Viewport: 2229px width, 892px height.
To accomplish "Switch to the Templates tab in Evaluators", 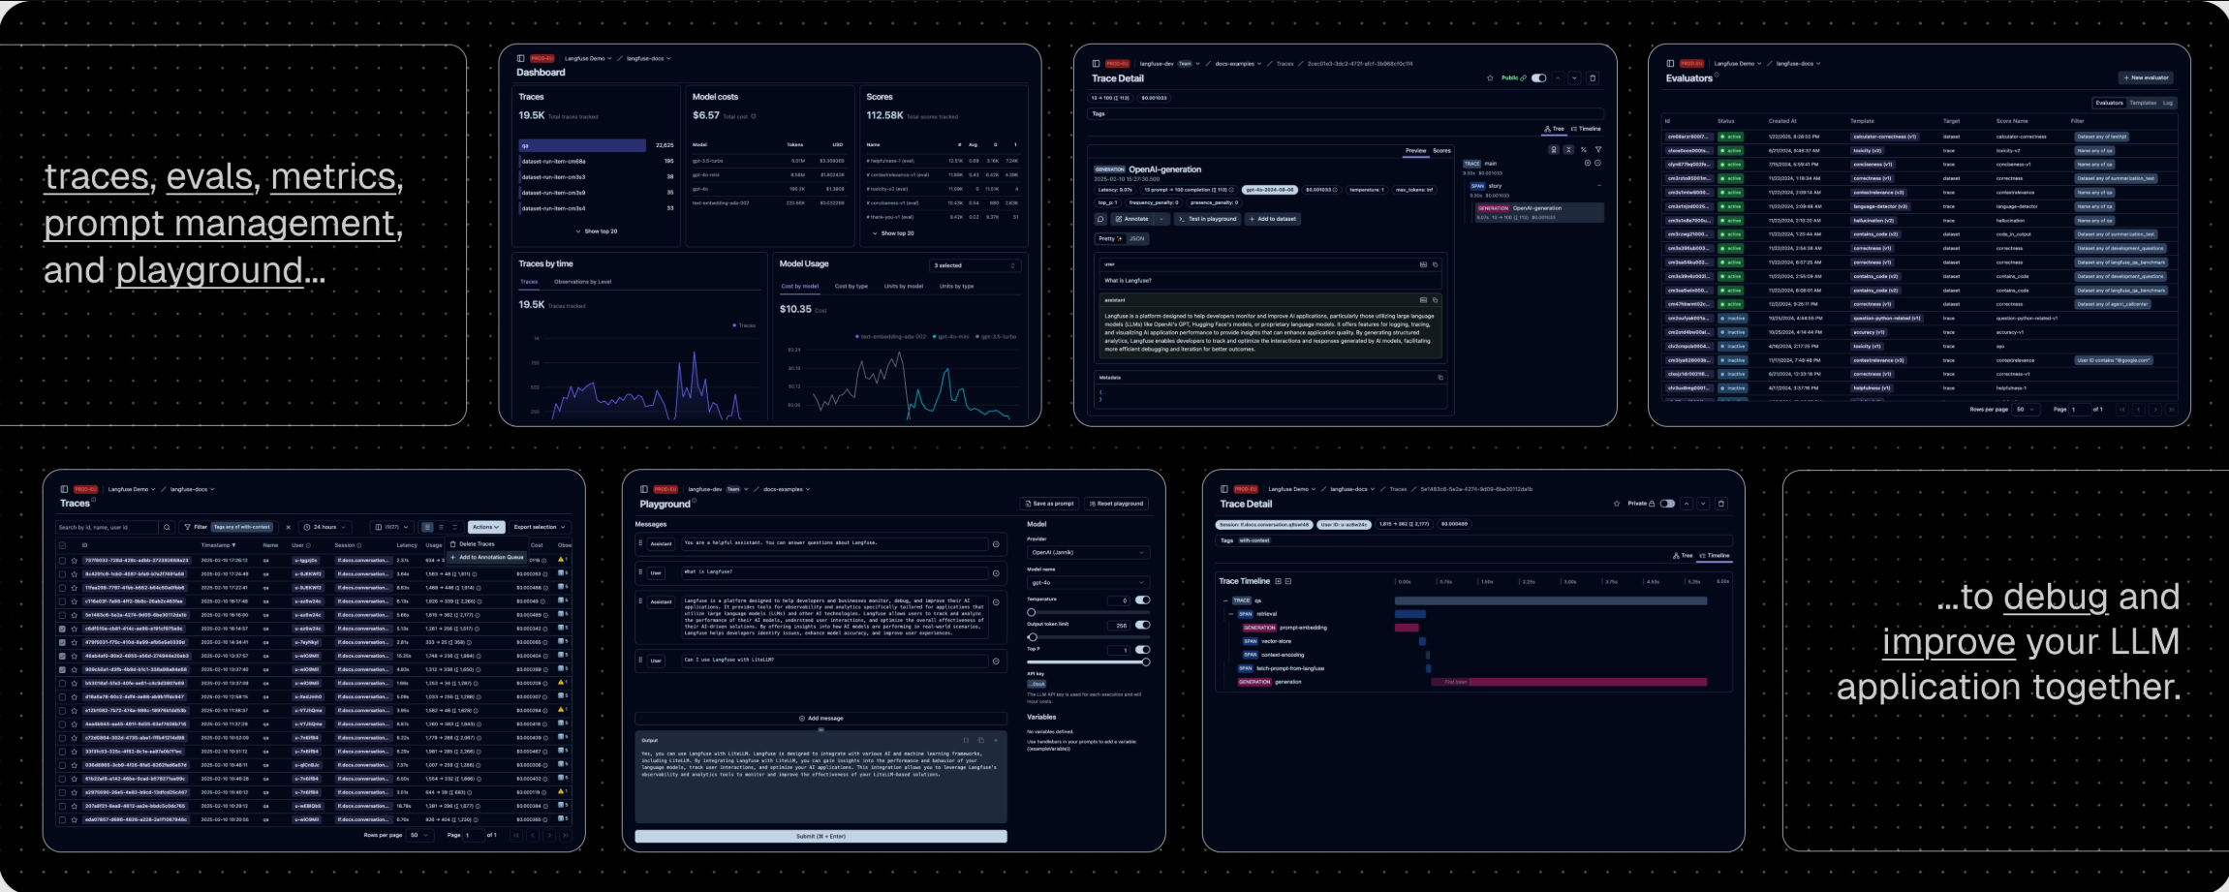I will (x=2143, y=103).
